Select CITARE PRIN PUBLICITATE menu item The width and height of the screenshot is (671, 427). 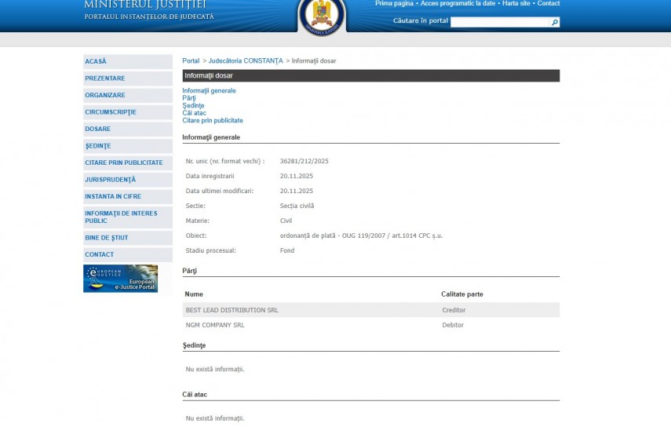124,162
